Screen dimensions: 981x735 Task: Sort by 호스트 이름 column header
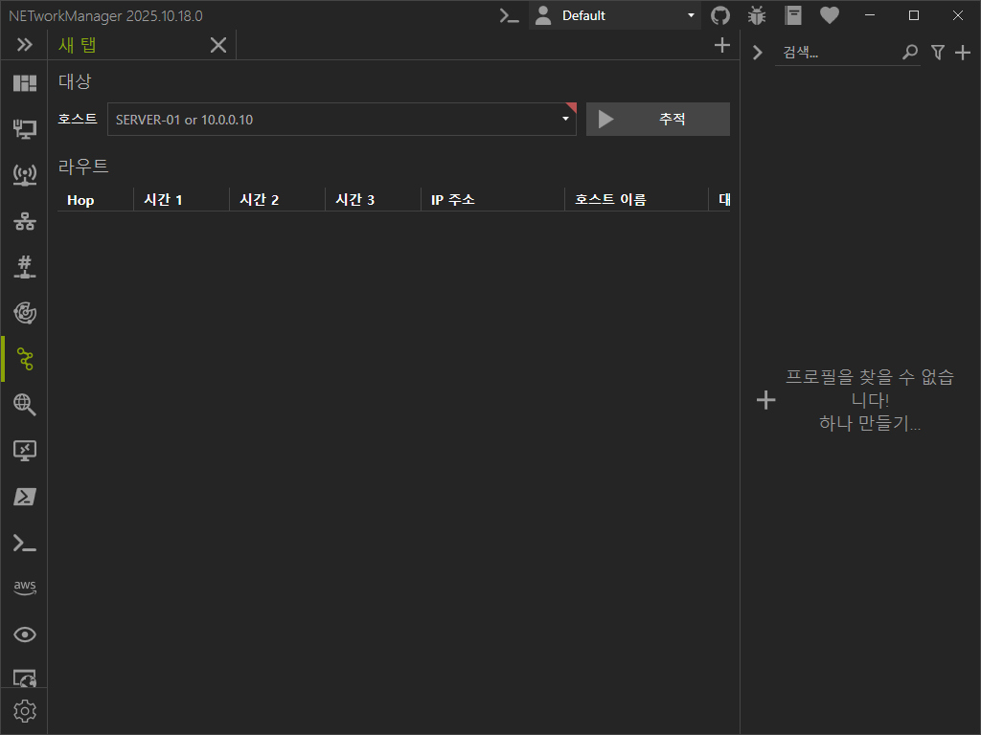pyautogui.click(x=636, y=200)
